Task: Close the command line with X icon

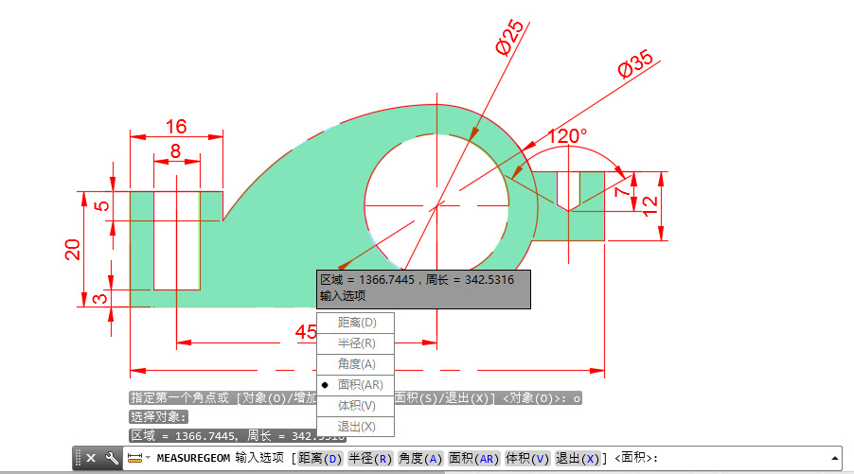Action: (x=91, y=458)
